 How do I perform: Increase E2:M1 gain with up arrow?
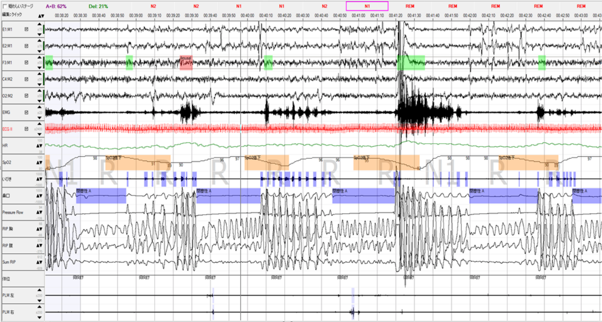(x=40, y=40)
